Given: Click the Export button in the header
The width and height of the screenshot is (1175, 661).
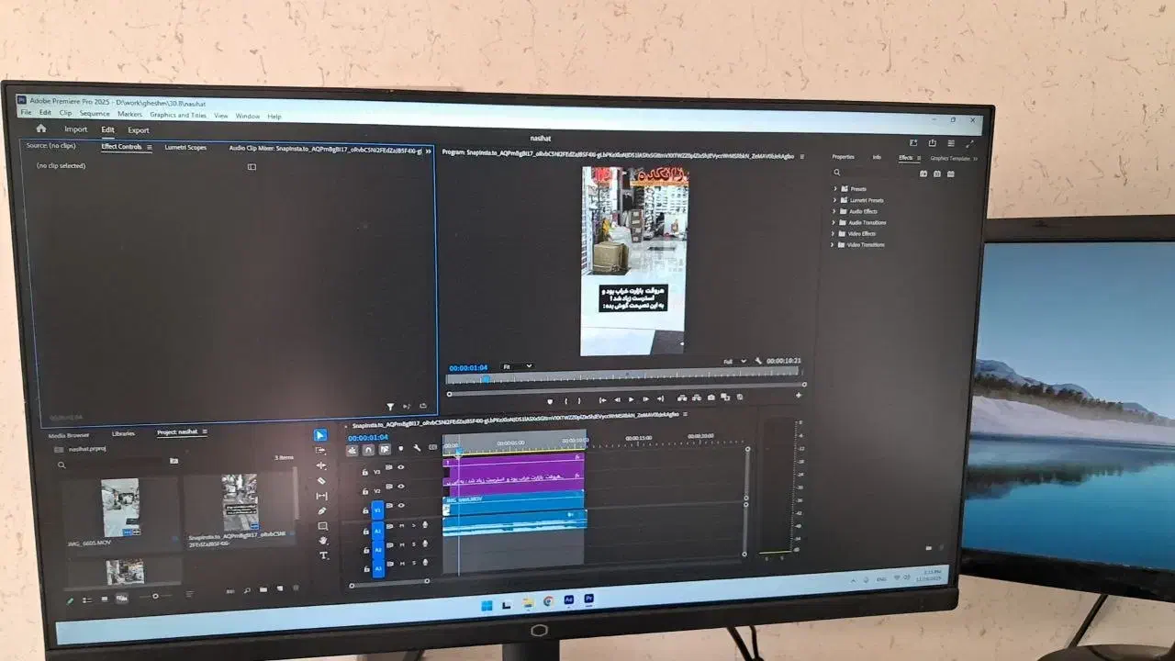Looking at the screenshot, I should pos(138,129).
